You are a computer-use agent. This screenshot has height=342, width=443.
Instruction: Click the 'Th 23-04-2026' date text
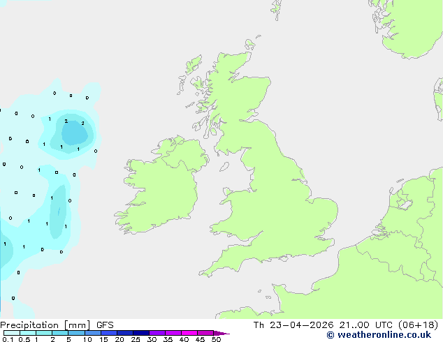pyautogui.click(x=293, y=325)
